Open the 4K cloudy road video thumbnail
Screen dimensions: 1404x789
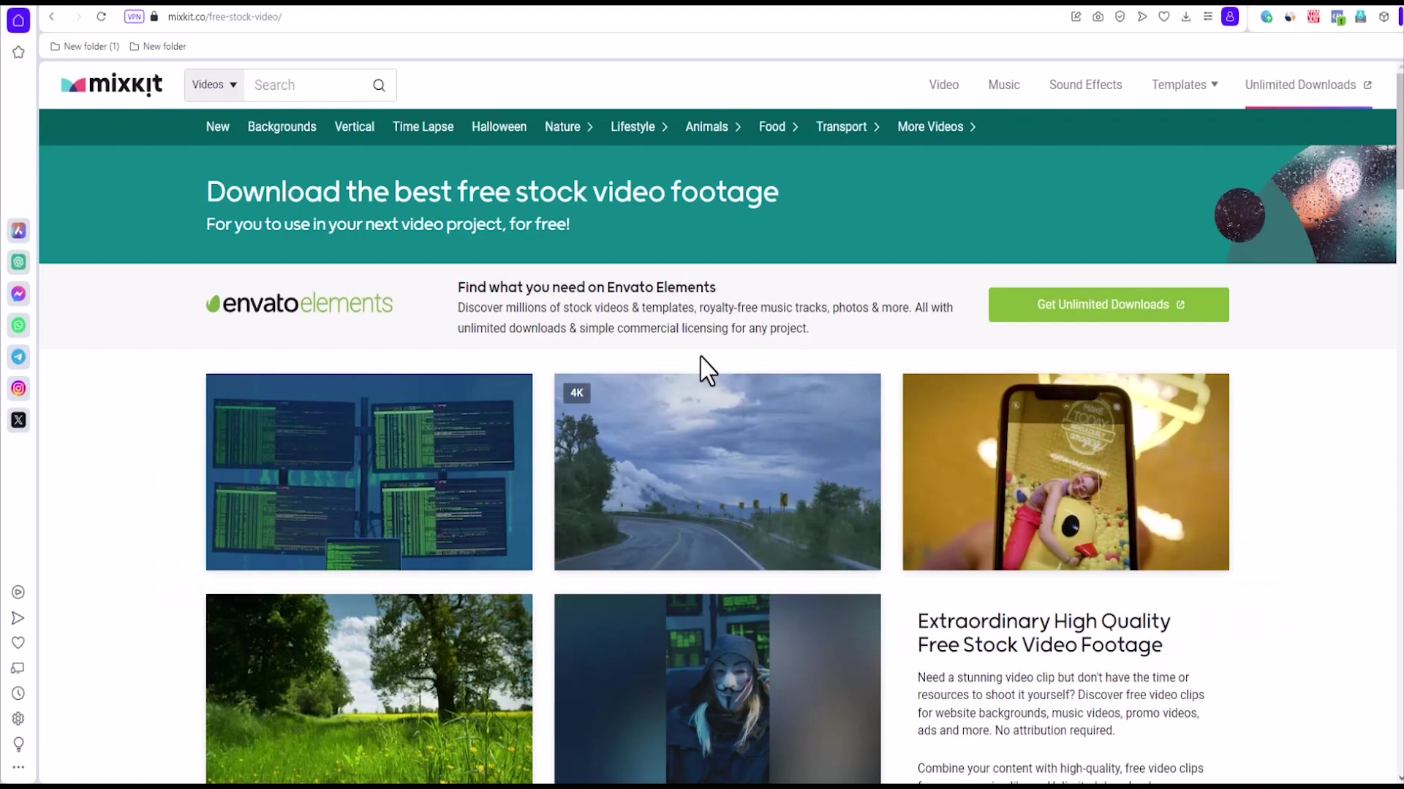pos(717,472)
